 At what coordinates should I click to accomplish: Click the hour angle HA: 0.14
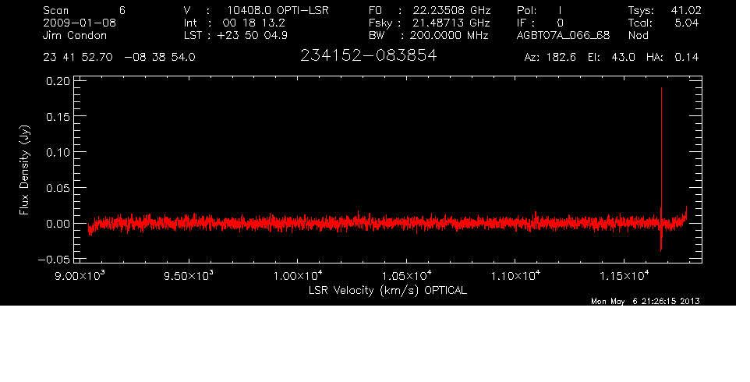click(x=672, y=58)
